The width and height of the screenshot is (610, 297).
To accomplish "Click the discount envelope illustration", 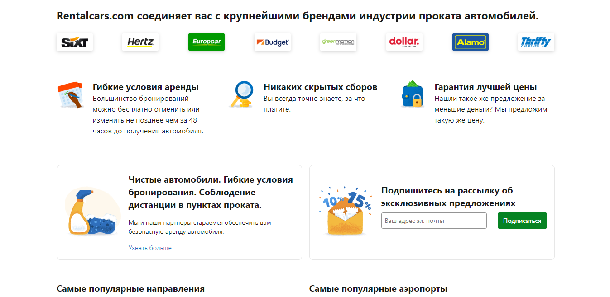I will click(x=346, y=211).
